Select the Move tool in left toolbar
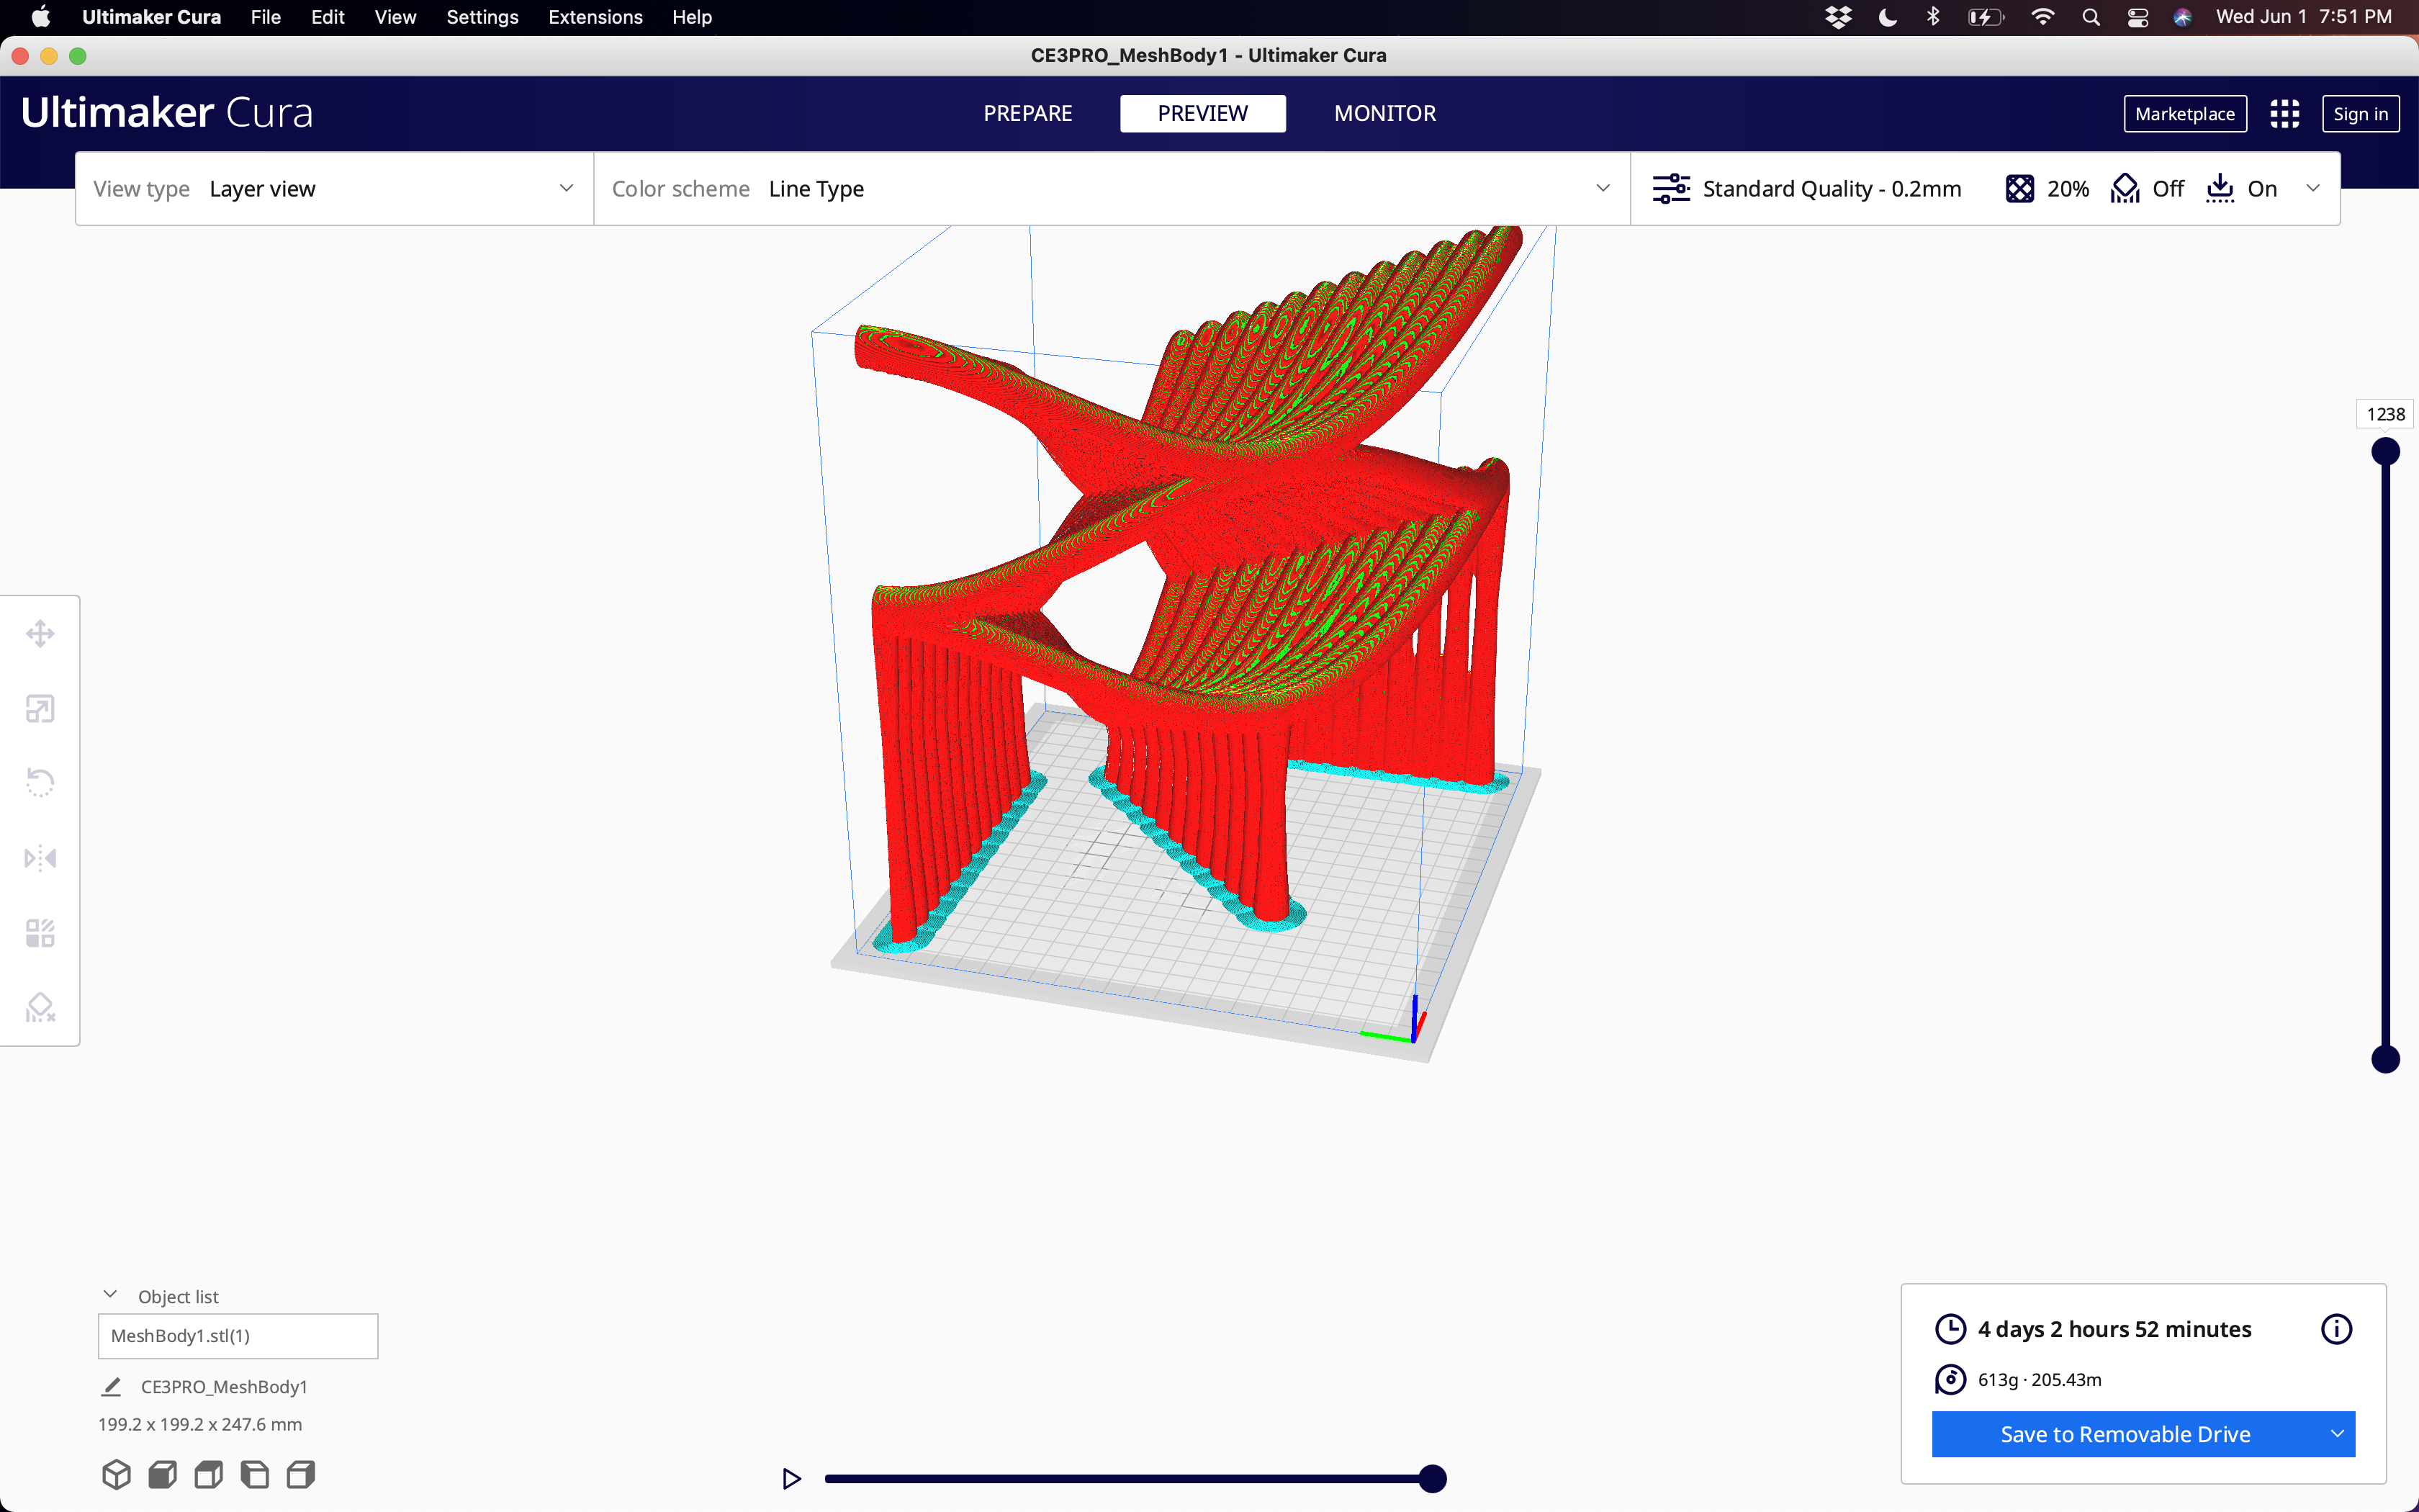This screenshot has height=1512, width=2419. tap(40, 634)
